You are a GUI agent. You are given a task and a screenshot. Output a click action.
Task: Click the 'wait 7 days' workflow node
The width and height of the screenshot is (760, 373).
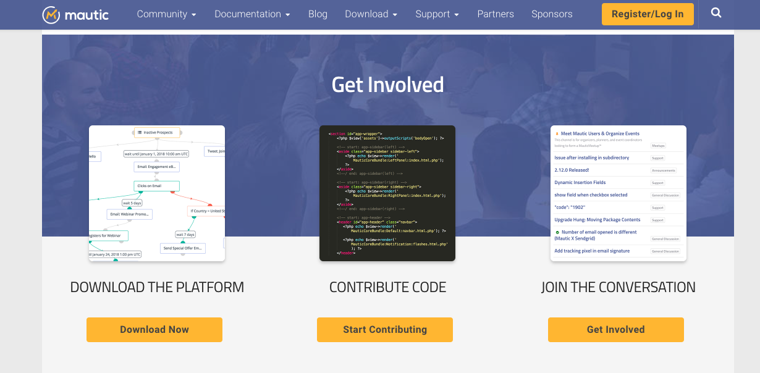185,234
